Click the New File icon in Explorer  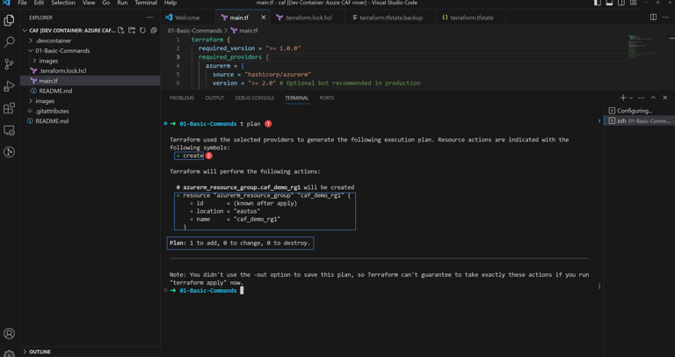click(121, 30)
